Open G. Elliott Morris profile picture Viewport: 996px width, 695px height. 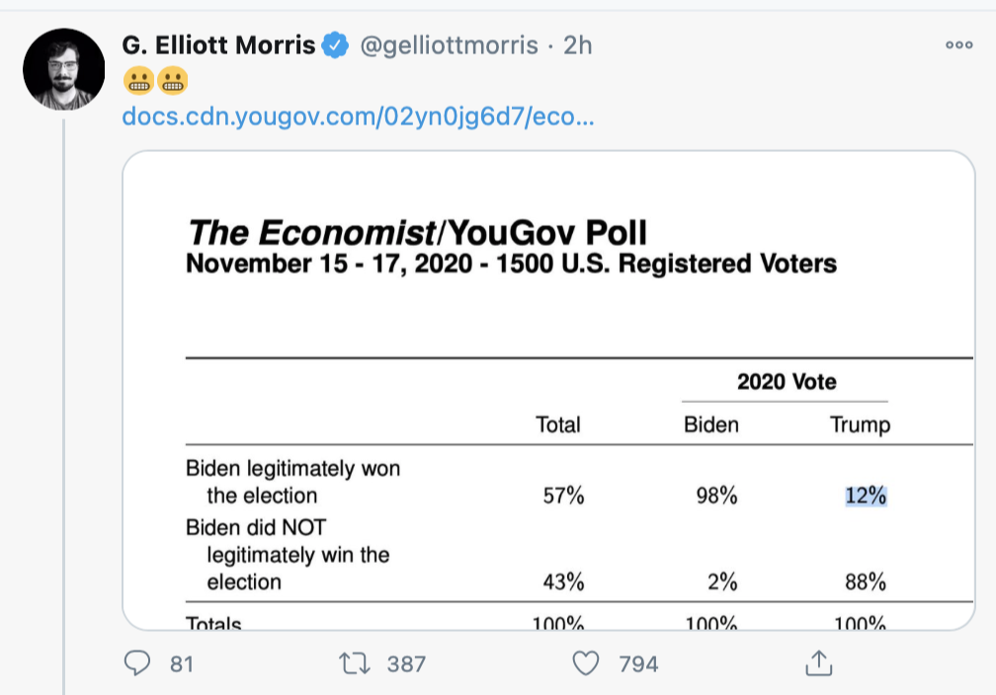[64, 69]
